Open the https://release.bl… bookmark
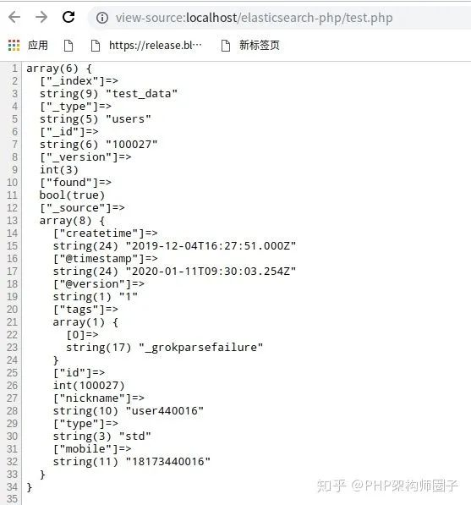471x505 pixels. click(156, 46)
